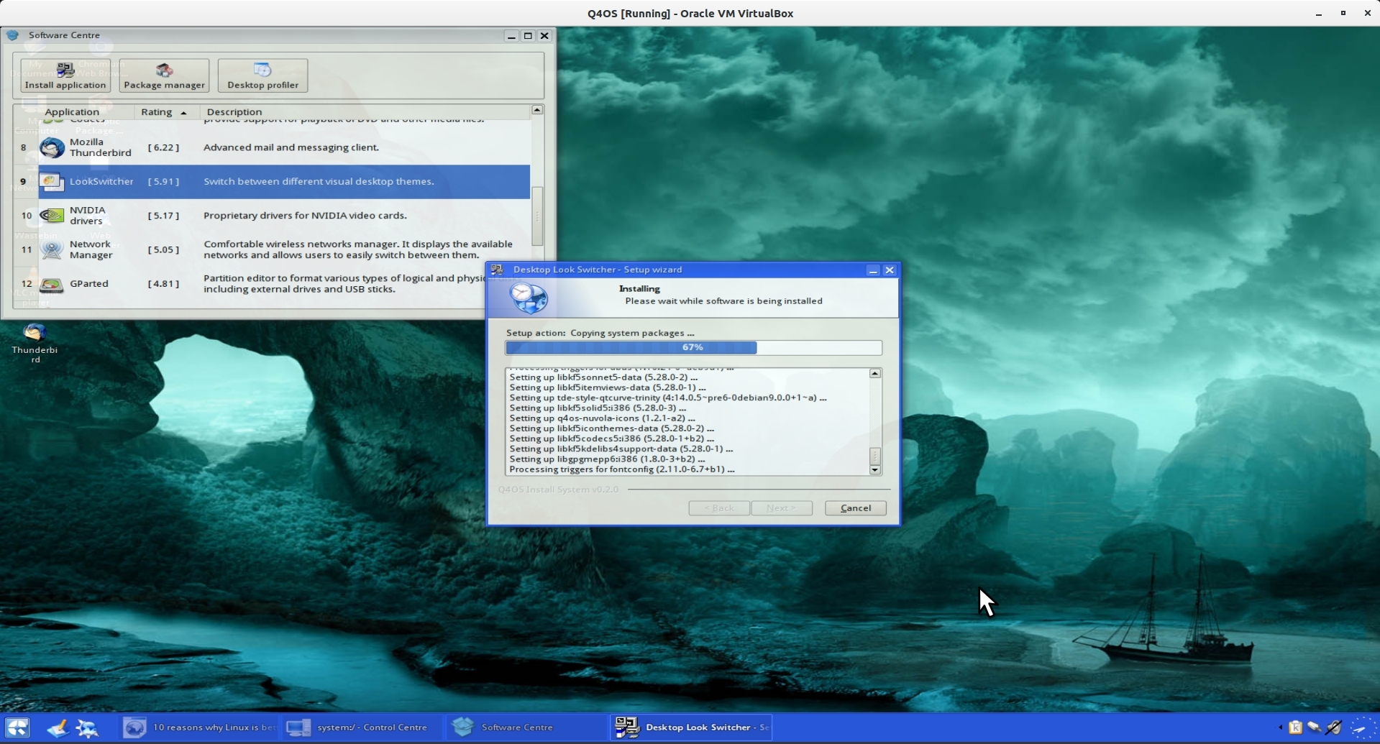The width and height of the screenshot is (1380, 744).
Task: Choose Network Manager from the list
Action: pos(91,249)
